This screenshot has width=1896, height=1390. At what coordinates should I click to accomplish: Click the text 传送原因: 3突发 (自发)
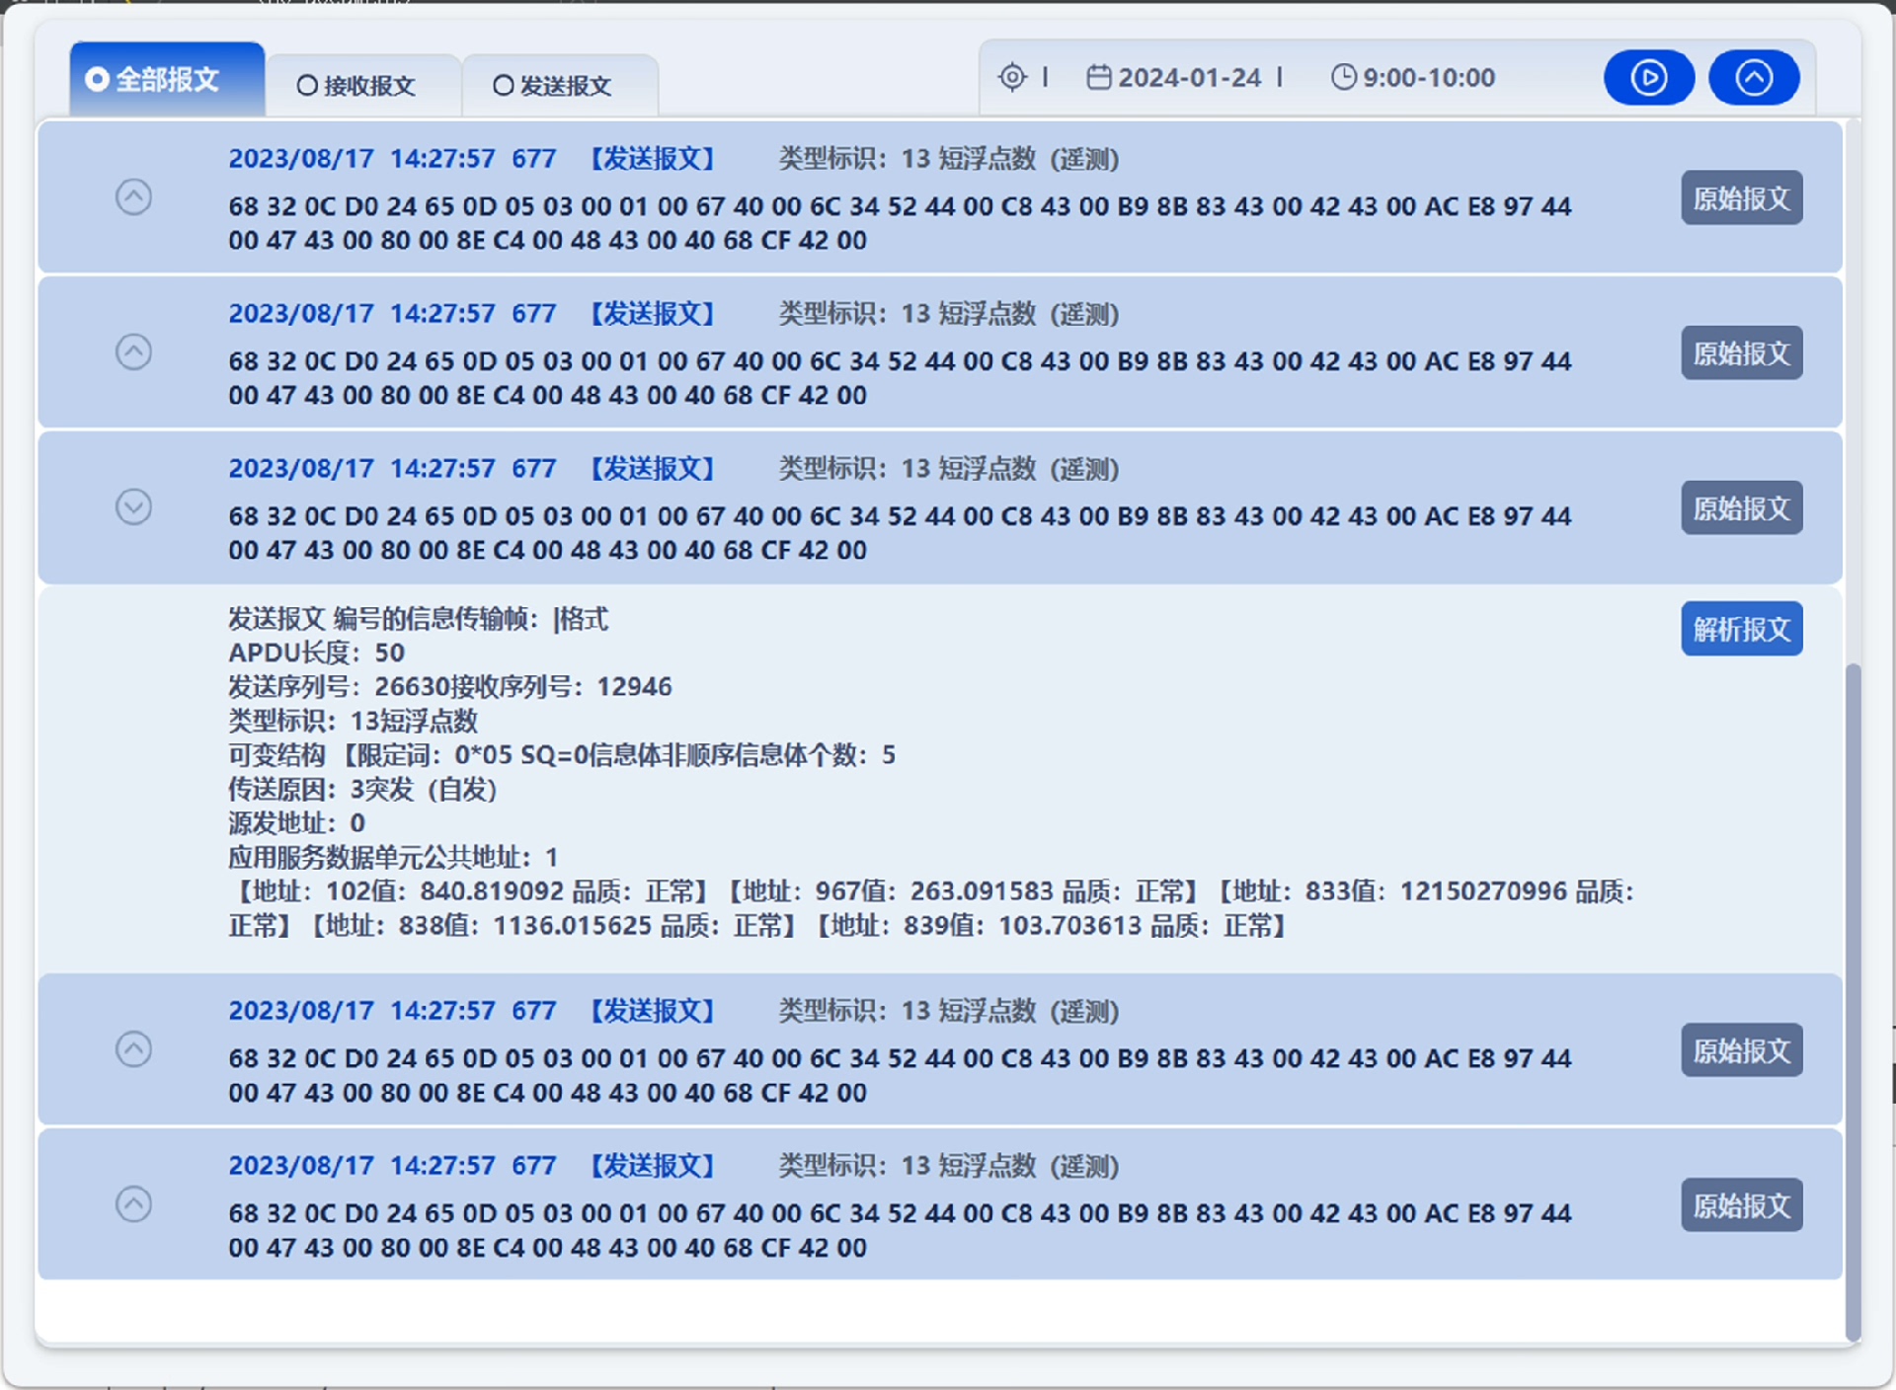tap(362, 789)
